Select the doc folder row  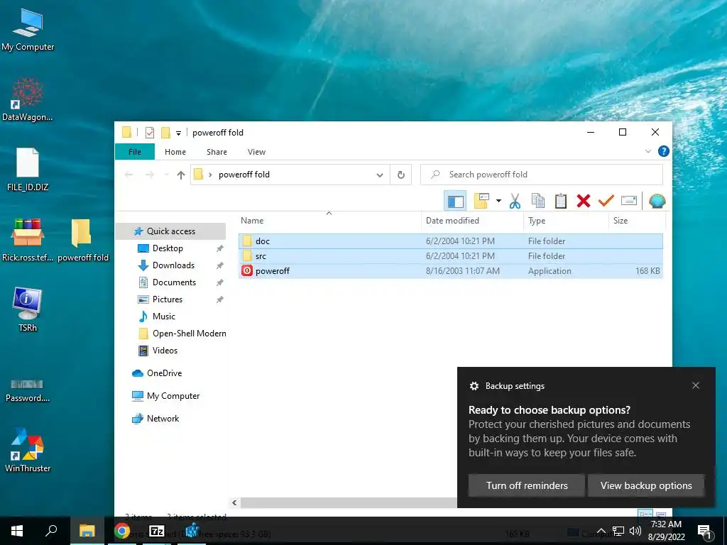click(451, 241)
